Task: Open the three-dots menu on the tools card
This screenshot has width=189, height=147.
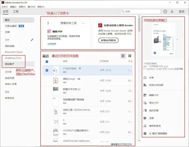Action: (x=83, y=23)
